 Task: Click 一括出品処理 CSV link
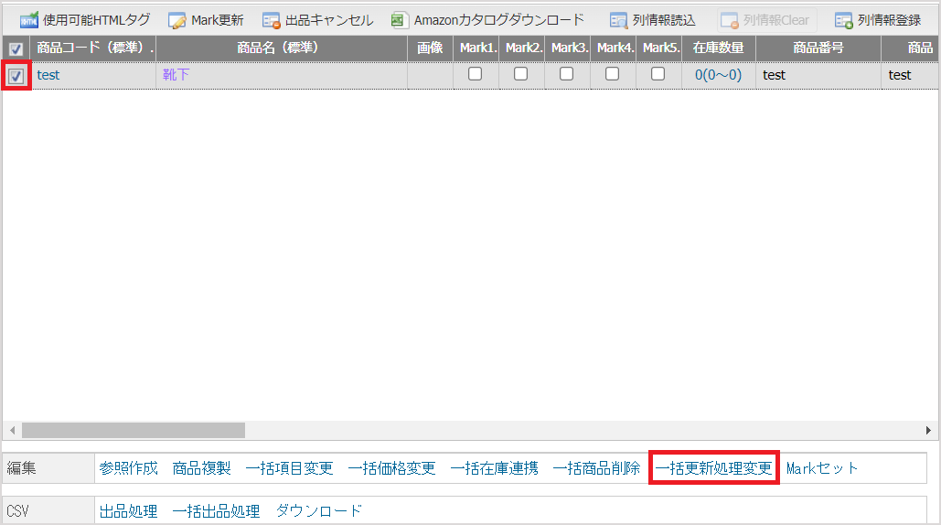point(216,511)
